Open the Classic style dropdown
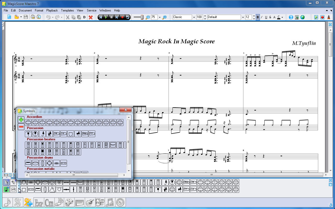This screenshot has height=209, width=335. (x=194, y=17)
